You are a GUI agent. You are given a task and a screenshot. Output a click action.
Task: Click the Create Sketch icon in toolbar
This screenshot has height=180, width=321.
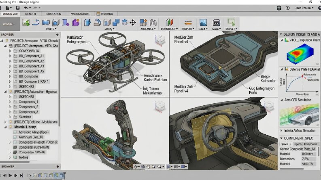[26, 23]
